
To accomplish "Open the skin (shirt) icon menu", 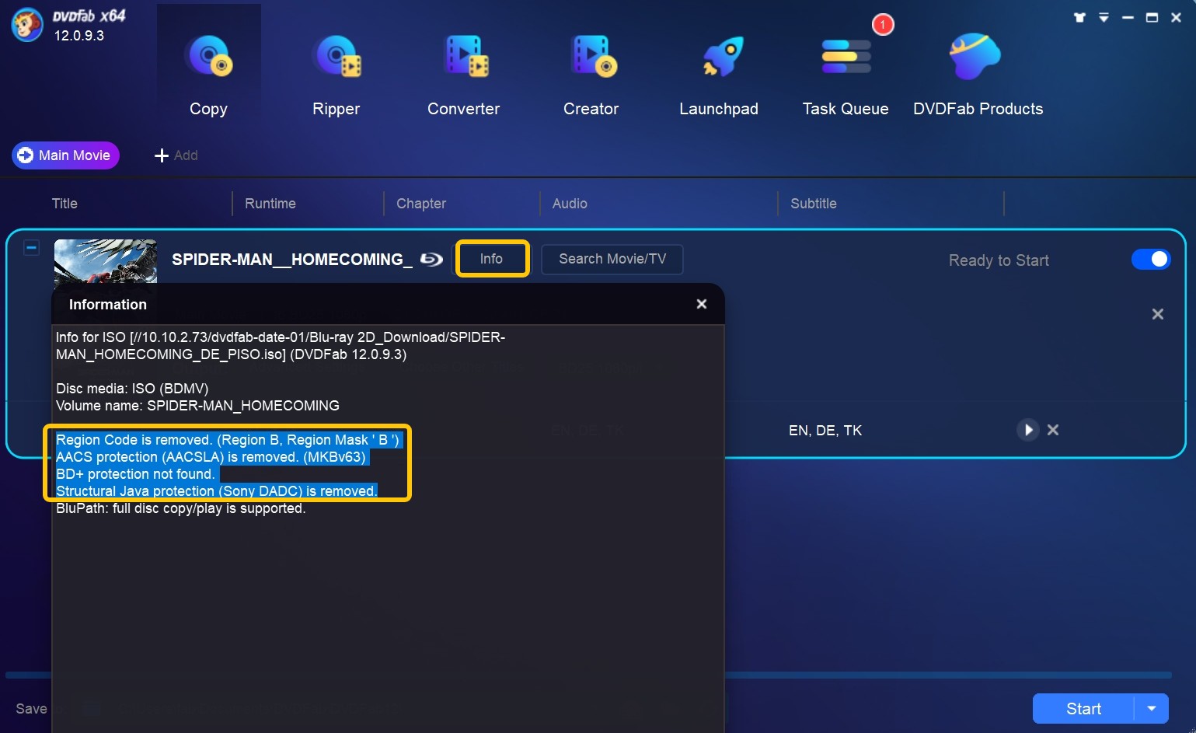I will tap(1079, 17).
